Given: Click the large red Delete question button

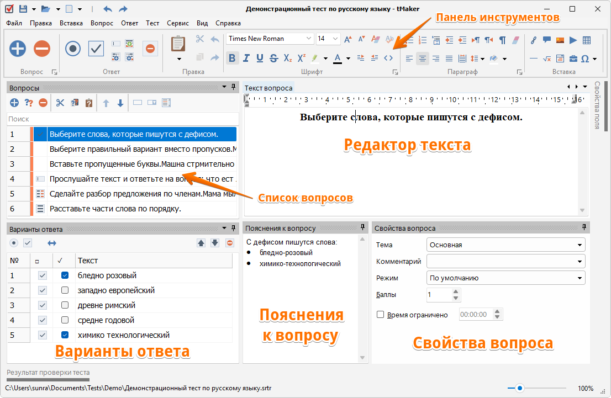Looking at the screenshot, I should [x=42, y=49].
